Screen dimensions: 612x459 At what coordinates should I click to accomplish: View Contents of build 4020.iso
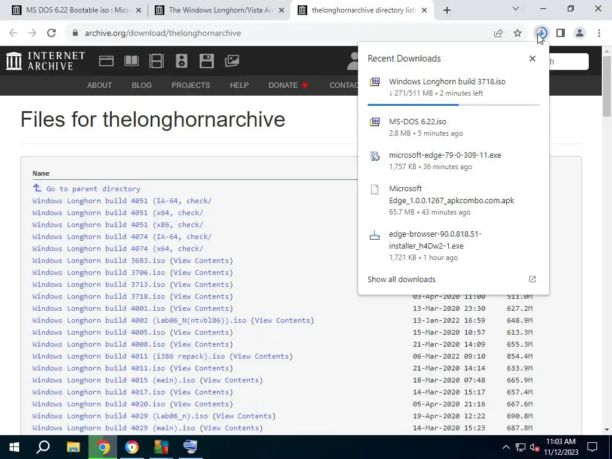tap(201, 404)
